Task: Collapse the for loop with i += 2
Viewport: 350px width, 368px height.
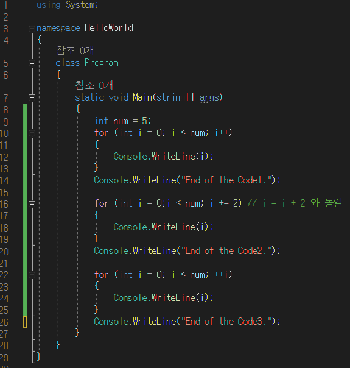Action: [x=32, y=204]
